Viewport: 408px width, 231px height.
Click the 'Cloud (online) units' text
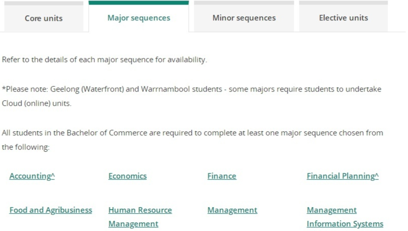tap(36, 103)
